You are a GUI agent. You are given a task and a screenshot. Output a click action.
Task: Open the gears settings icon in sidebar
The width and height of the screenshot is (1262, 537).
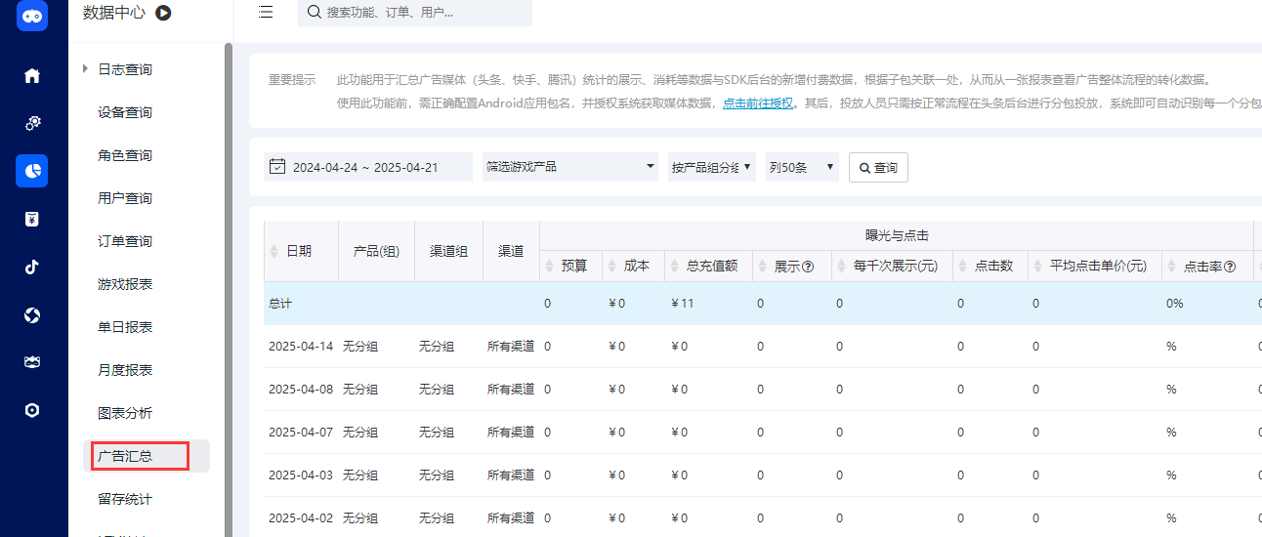32,123
